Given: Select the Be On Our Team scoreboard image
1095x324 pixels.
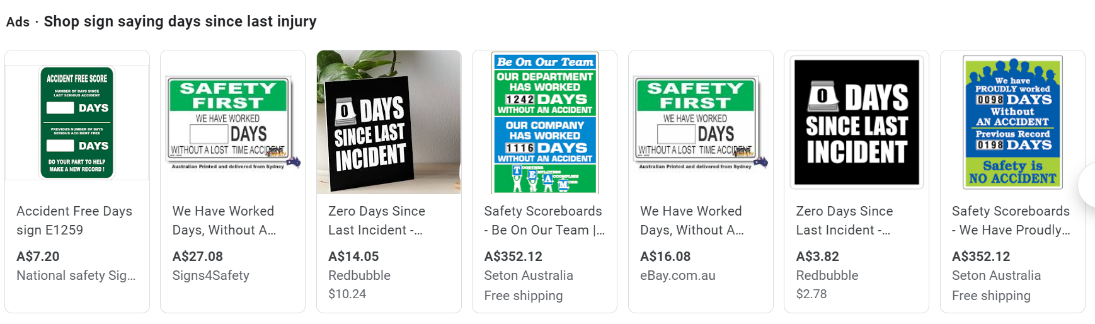Looking at the screenshot, I should (544, 122).
